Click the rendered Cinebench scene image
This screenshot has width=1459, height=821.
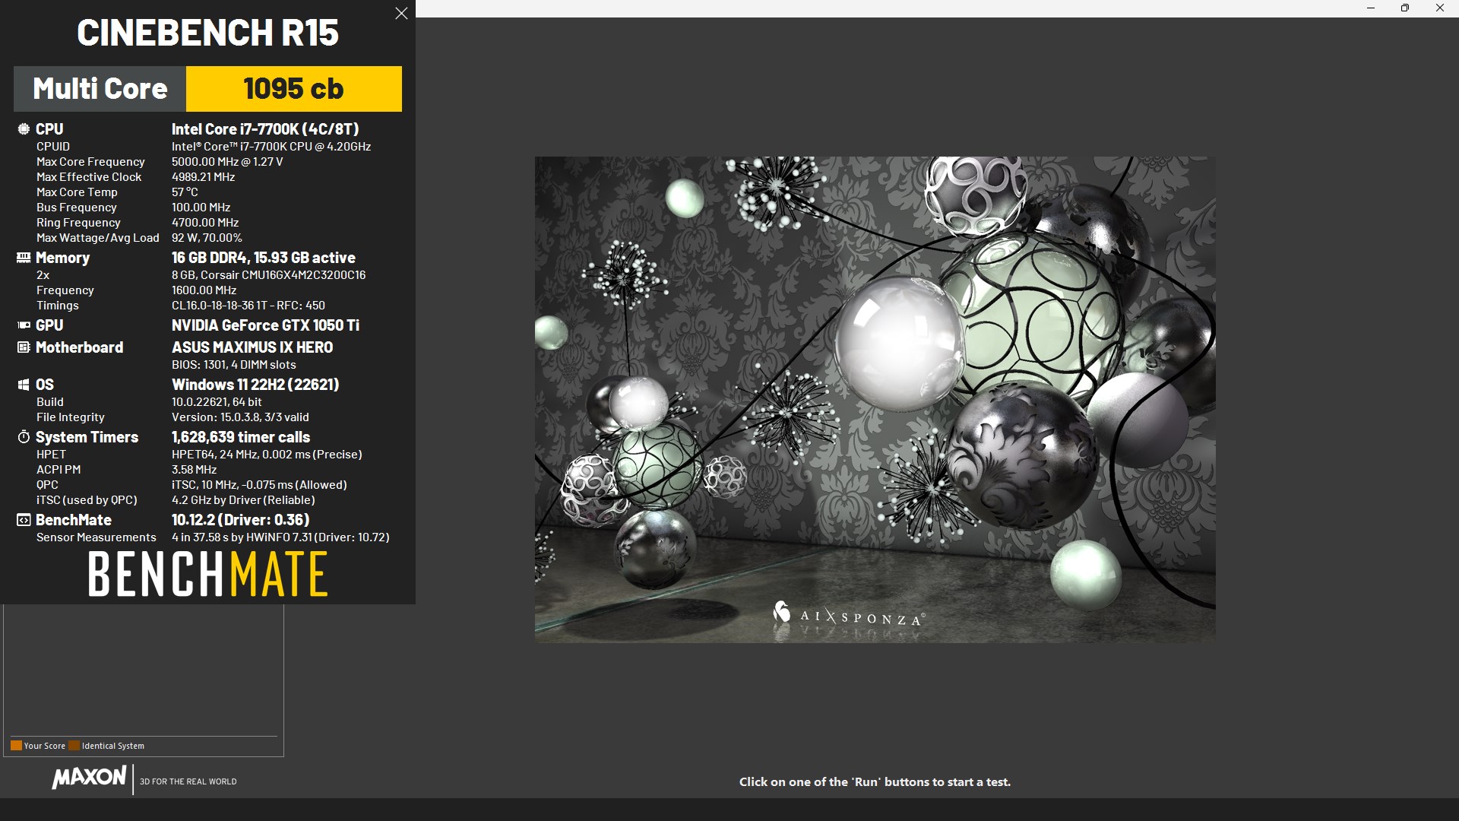[875, 400]
